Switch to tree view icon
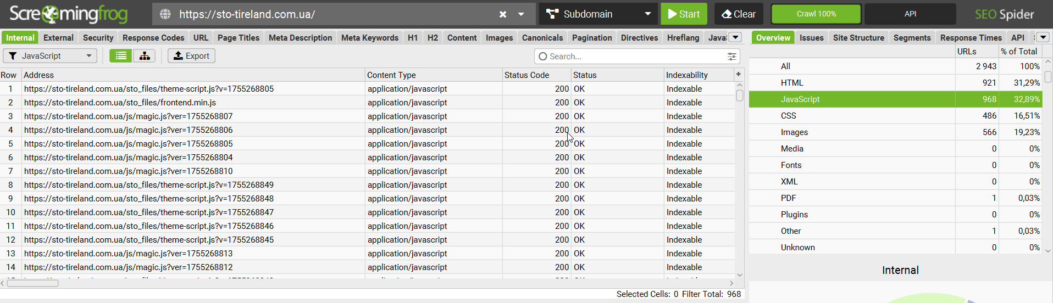The height and width of the screenshot is (303, 1053). coord(145,56)
